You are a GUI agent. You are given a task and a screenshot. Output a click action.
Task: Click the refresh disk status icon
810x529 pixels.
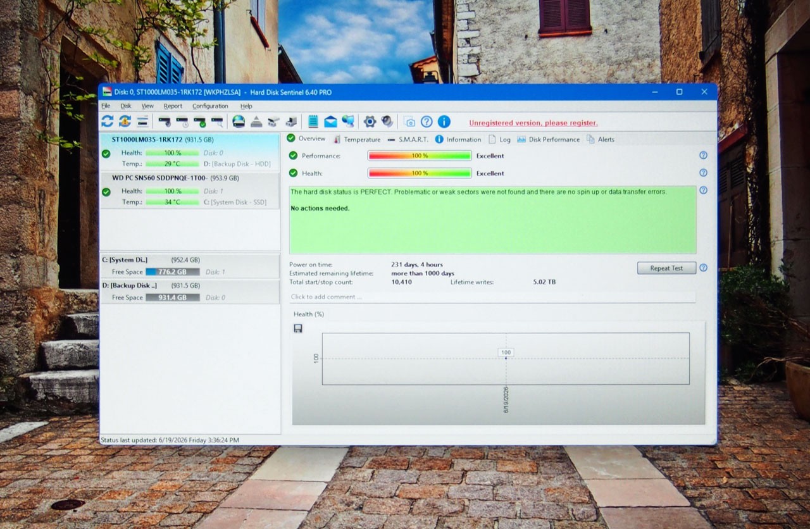(x=107, y=121)
